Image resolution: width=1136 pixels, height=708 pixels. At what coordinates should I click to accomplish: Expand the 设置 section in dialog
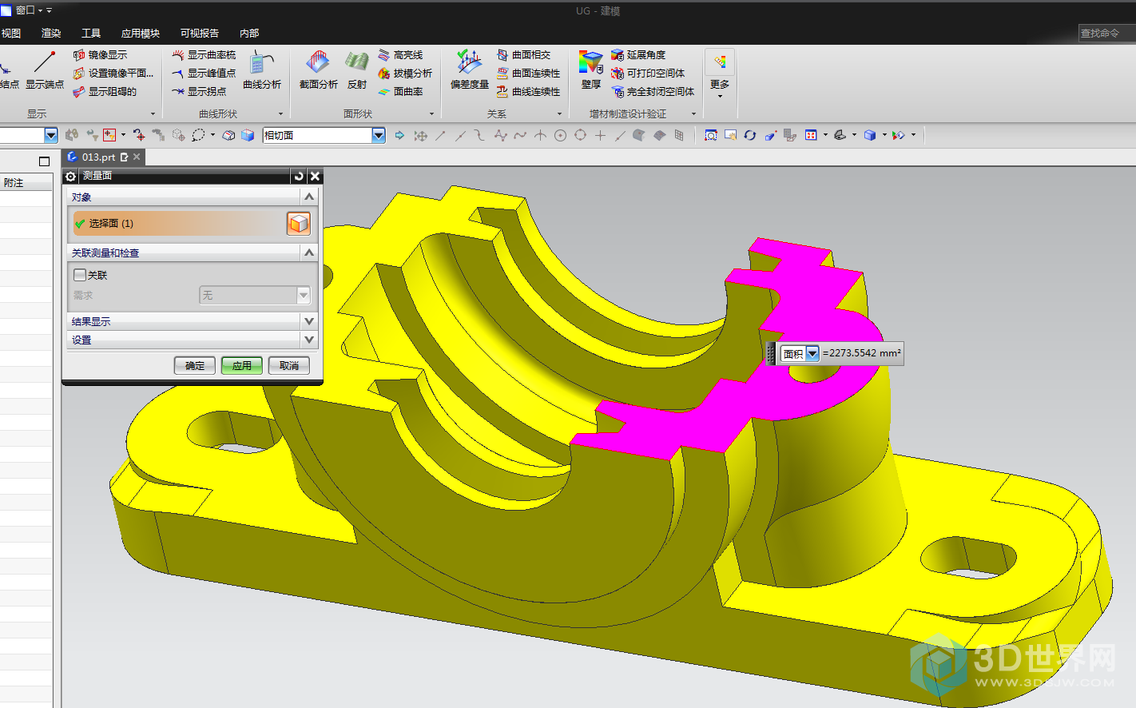coord(309,340)
